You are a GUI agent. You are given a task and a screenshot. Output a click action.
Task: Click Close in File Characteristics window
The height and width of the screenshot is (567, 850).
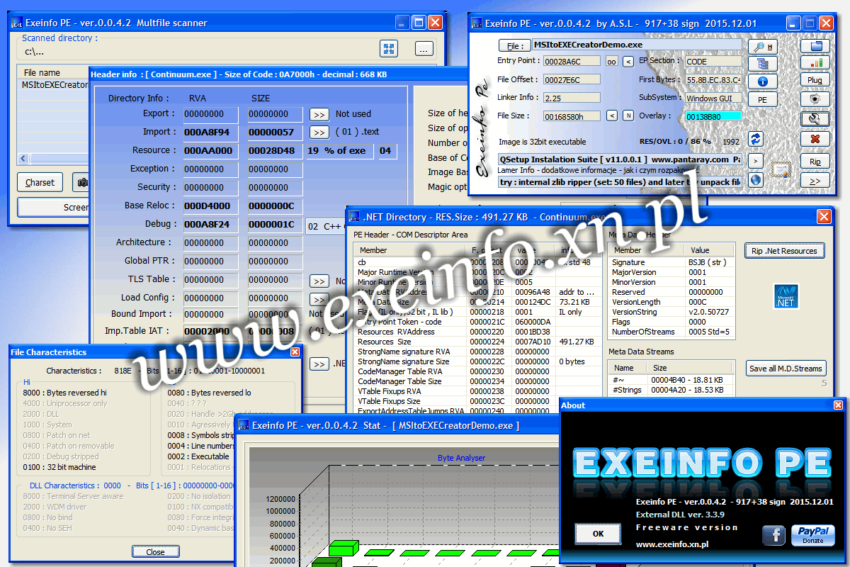(155, 552)
